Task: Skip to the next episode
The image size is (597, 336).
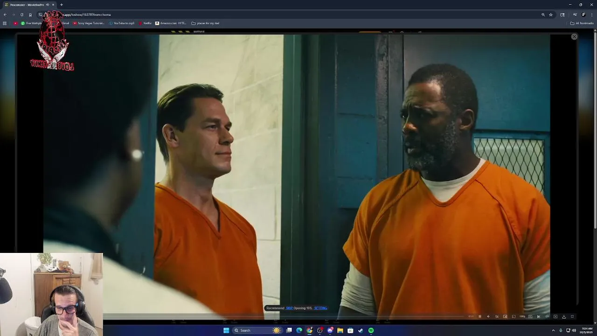Action: pos(539,316)
